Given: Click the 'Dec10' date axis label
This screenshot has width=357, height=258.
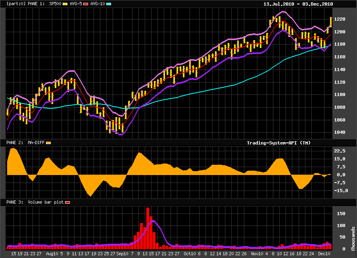Looking at the screenshot, I should pos(324,254).
